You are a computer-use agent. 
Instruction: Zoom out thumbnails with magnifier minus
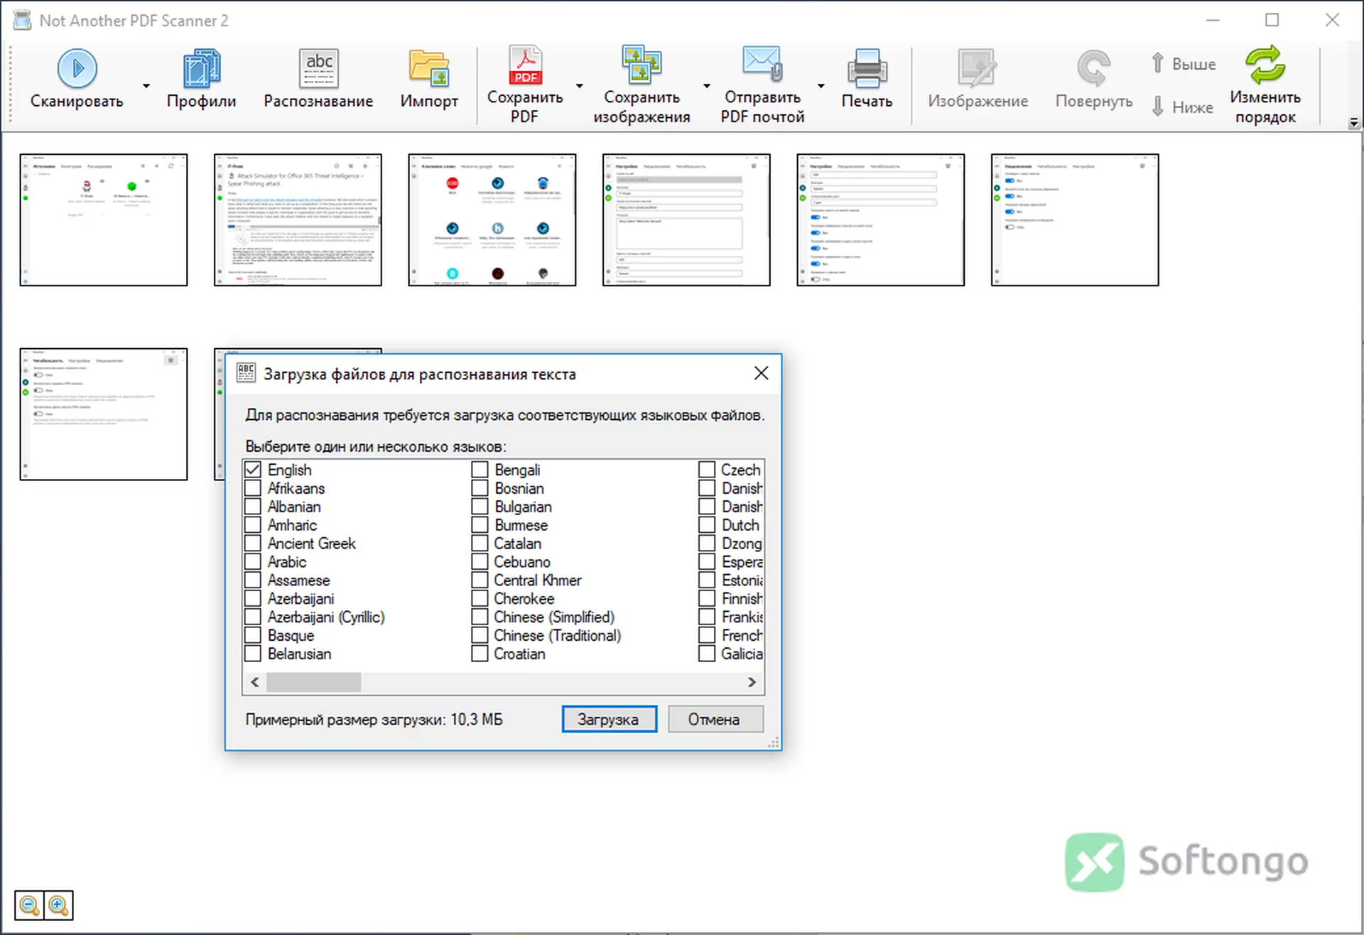29,906
